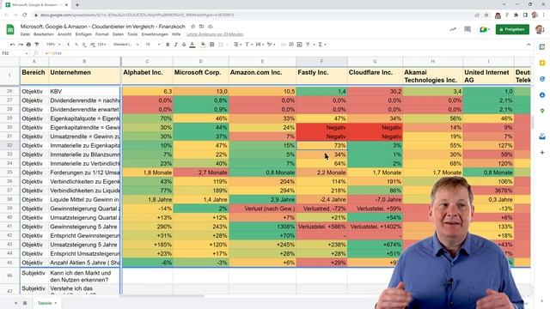Open the Tasks side panel icon
550x309 pixels.
pyautogui.click(x=542, y=79)
